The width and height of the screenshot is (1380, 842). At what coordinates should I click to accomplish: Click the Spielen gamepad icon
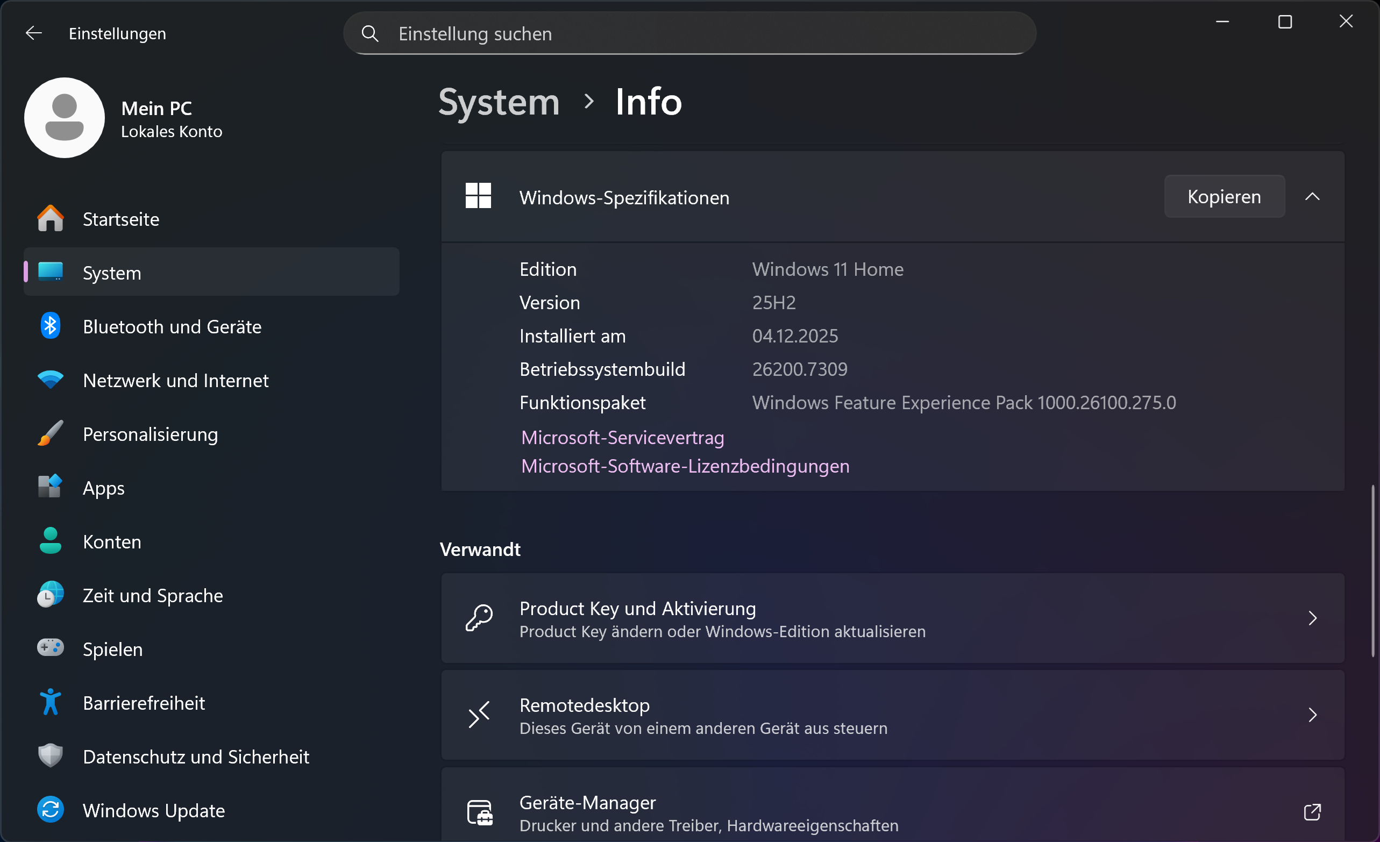point(51,648)
